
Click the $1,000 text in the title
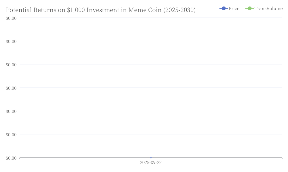click(x=76, y=10)
